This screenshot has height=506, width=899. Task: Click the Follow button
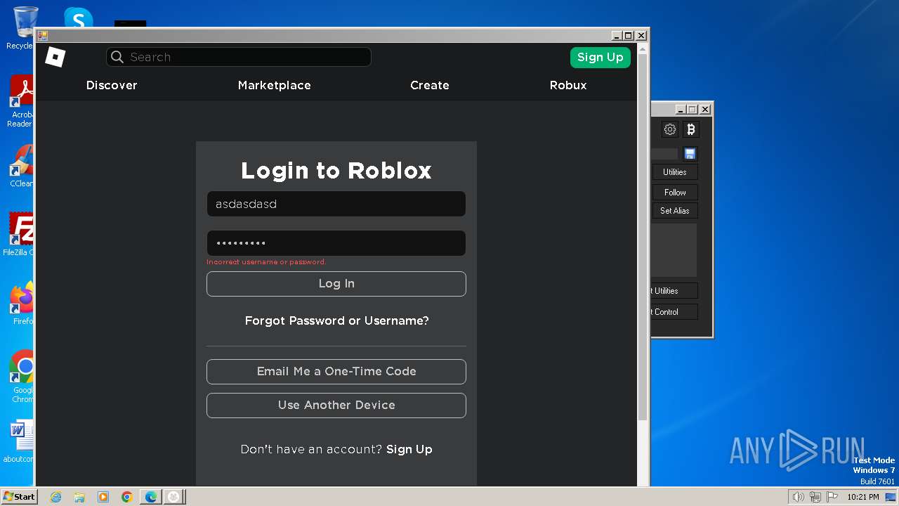point(675,193)
